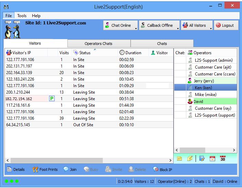Screen dimensions: 242x188
Task: Click the yellow sticky note icon
Action: click(x=179, y=158)
